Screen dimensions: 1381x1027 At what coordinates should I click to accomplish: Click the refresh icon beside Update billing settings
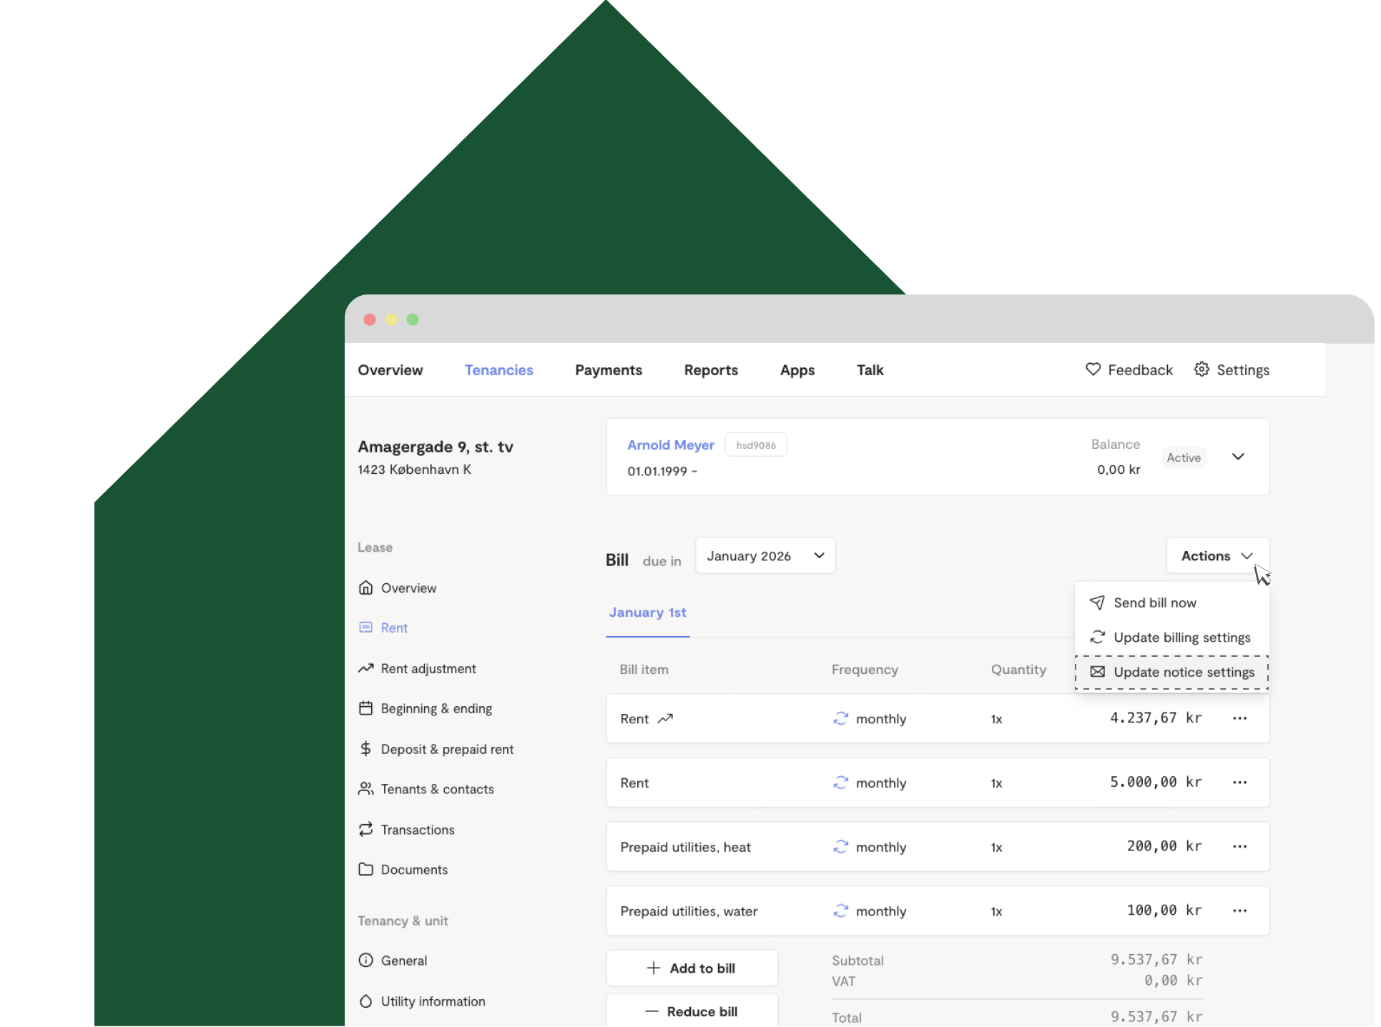(x=1097, y=637)
